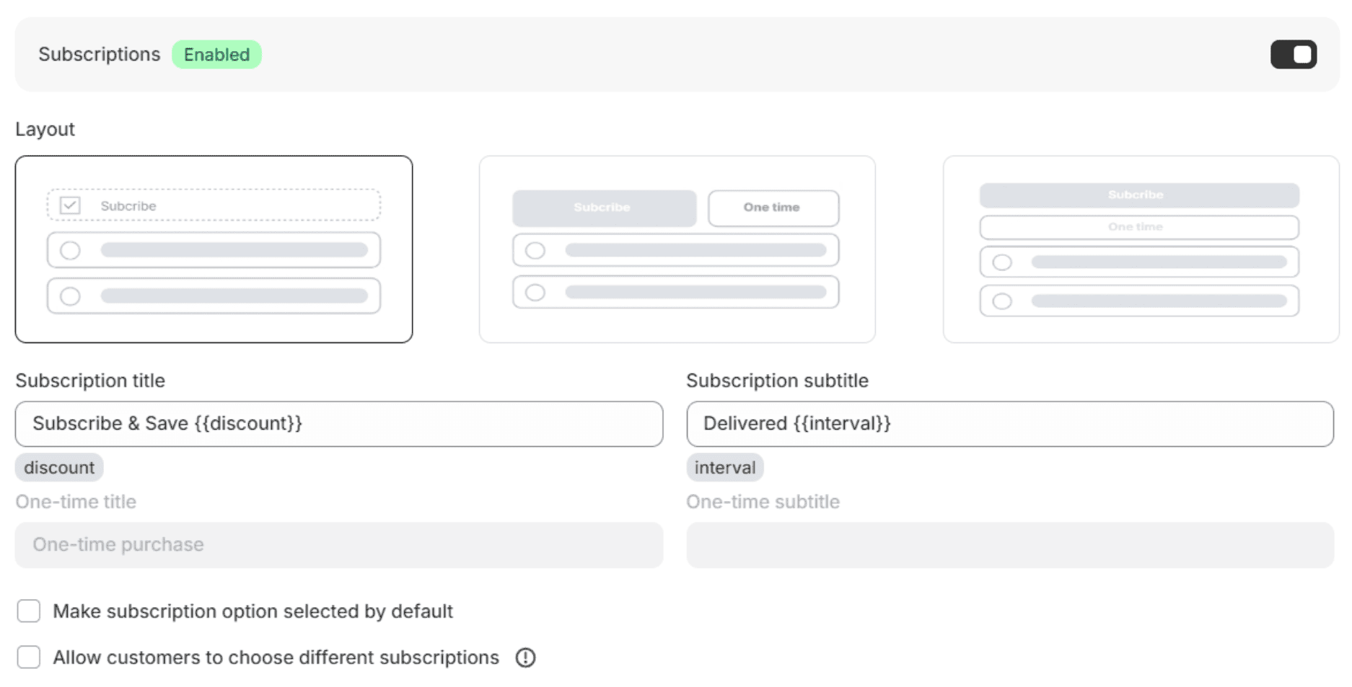Insert the interval variable tag
Screen dimensions: 1352x687
tap(725, 468)
